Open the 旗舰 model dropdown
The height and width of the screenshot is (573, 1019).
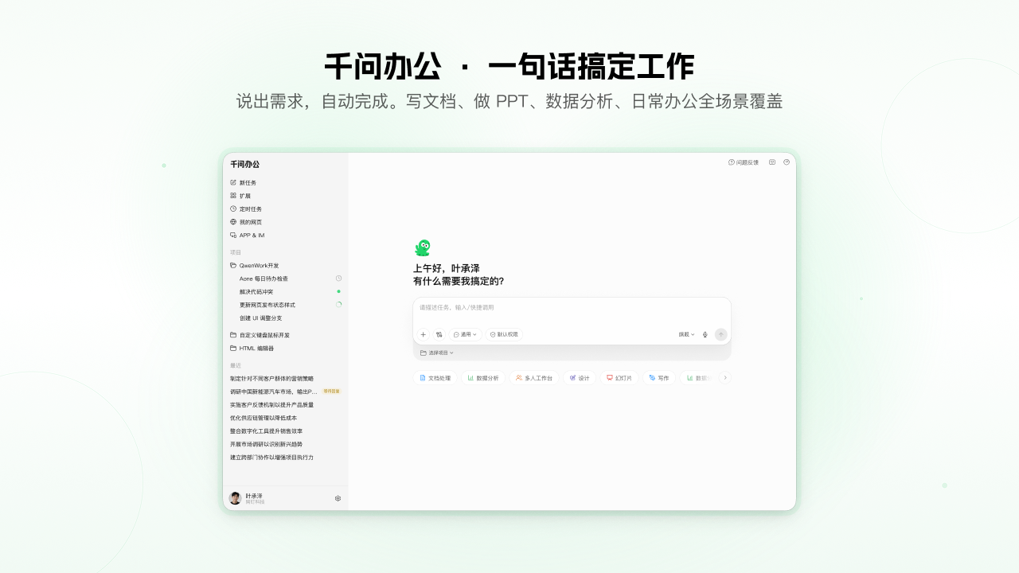[x=686, y=335]
